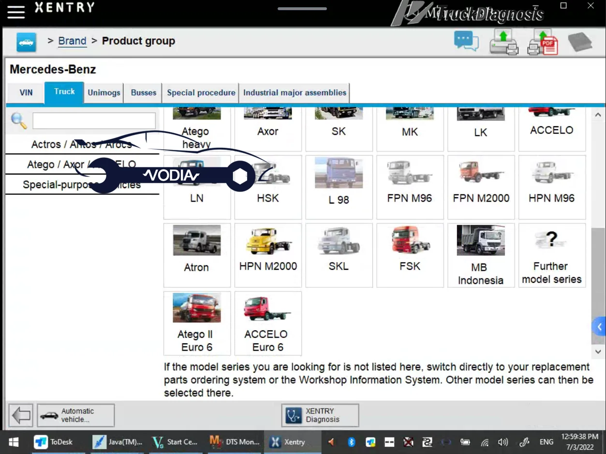Choose Special-purpose vehicles category
Screen dimensions: 606x454
point(82,185)
